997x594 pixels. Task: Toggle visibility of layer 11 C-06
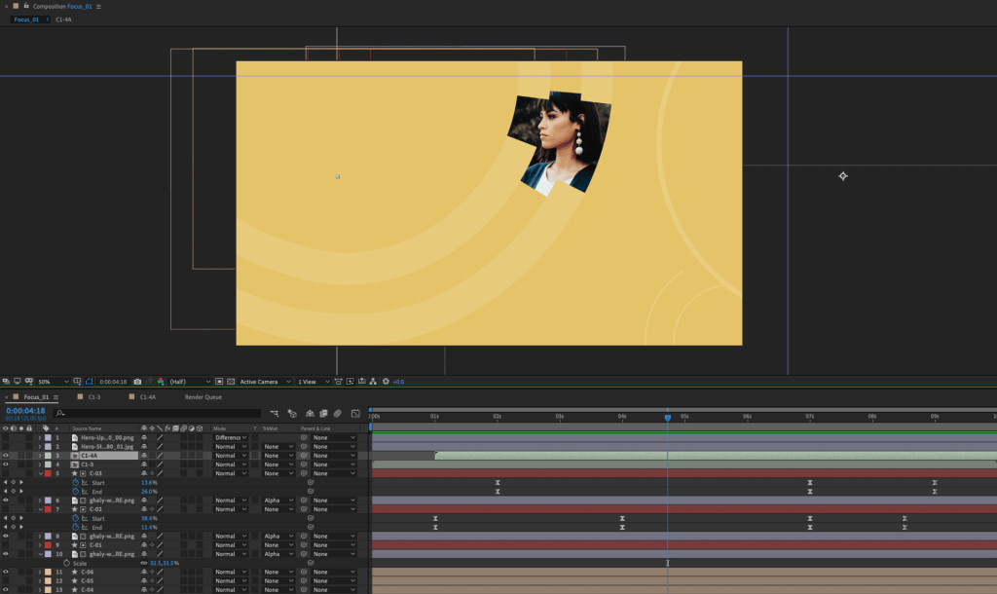pos(6,572)
